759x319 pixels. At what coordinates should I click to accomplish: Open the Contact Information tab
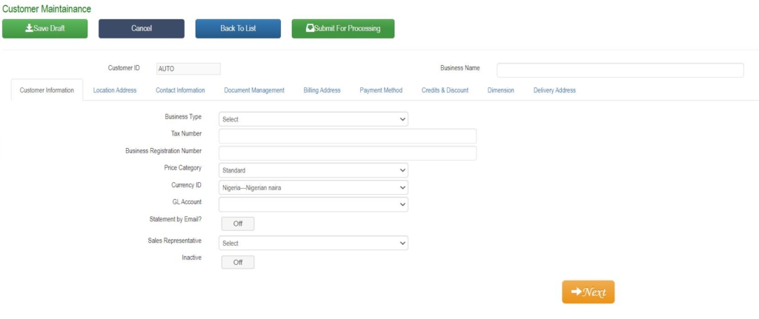tap(180, 90)
